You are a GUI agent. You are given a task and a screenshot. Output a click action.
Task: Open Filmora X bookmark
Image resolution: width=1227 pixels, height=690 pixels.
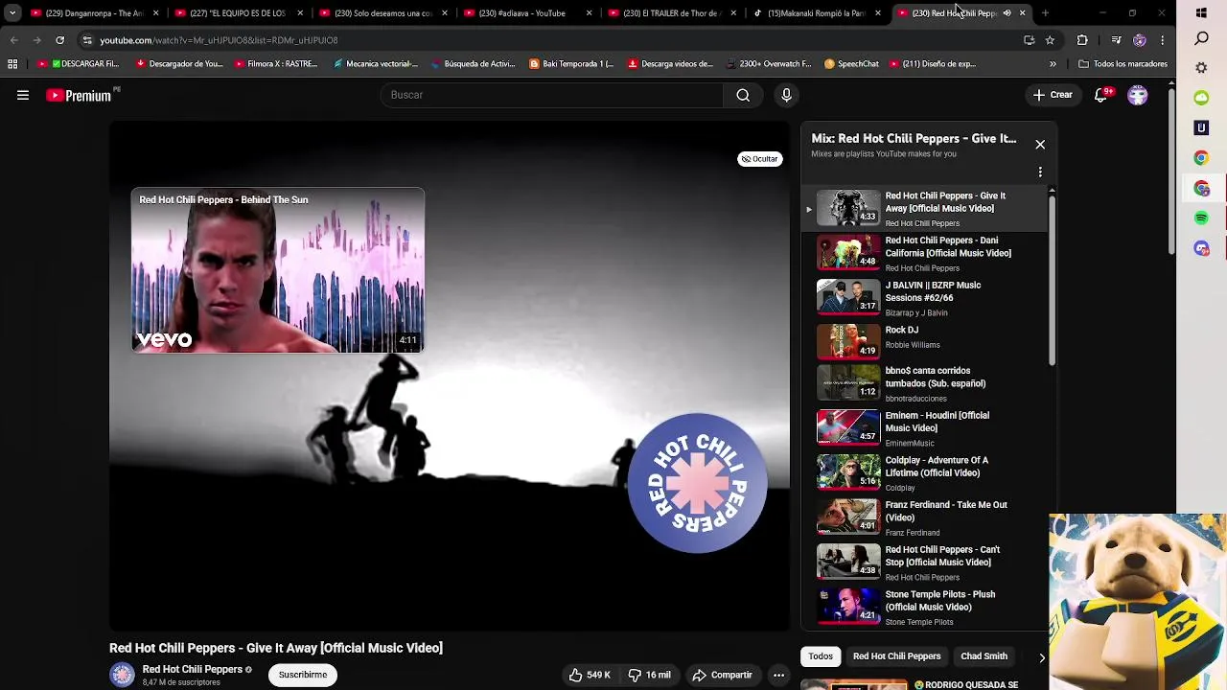[x=274, y=64]
